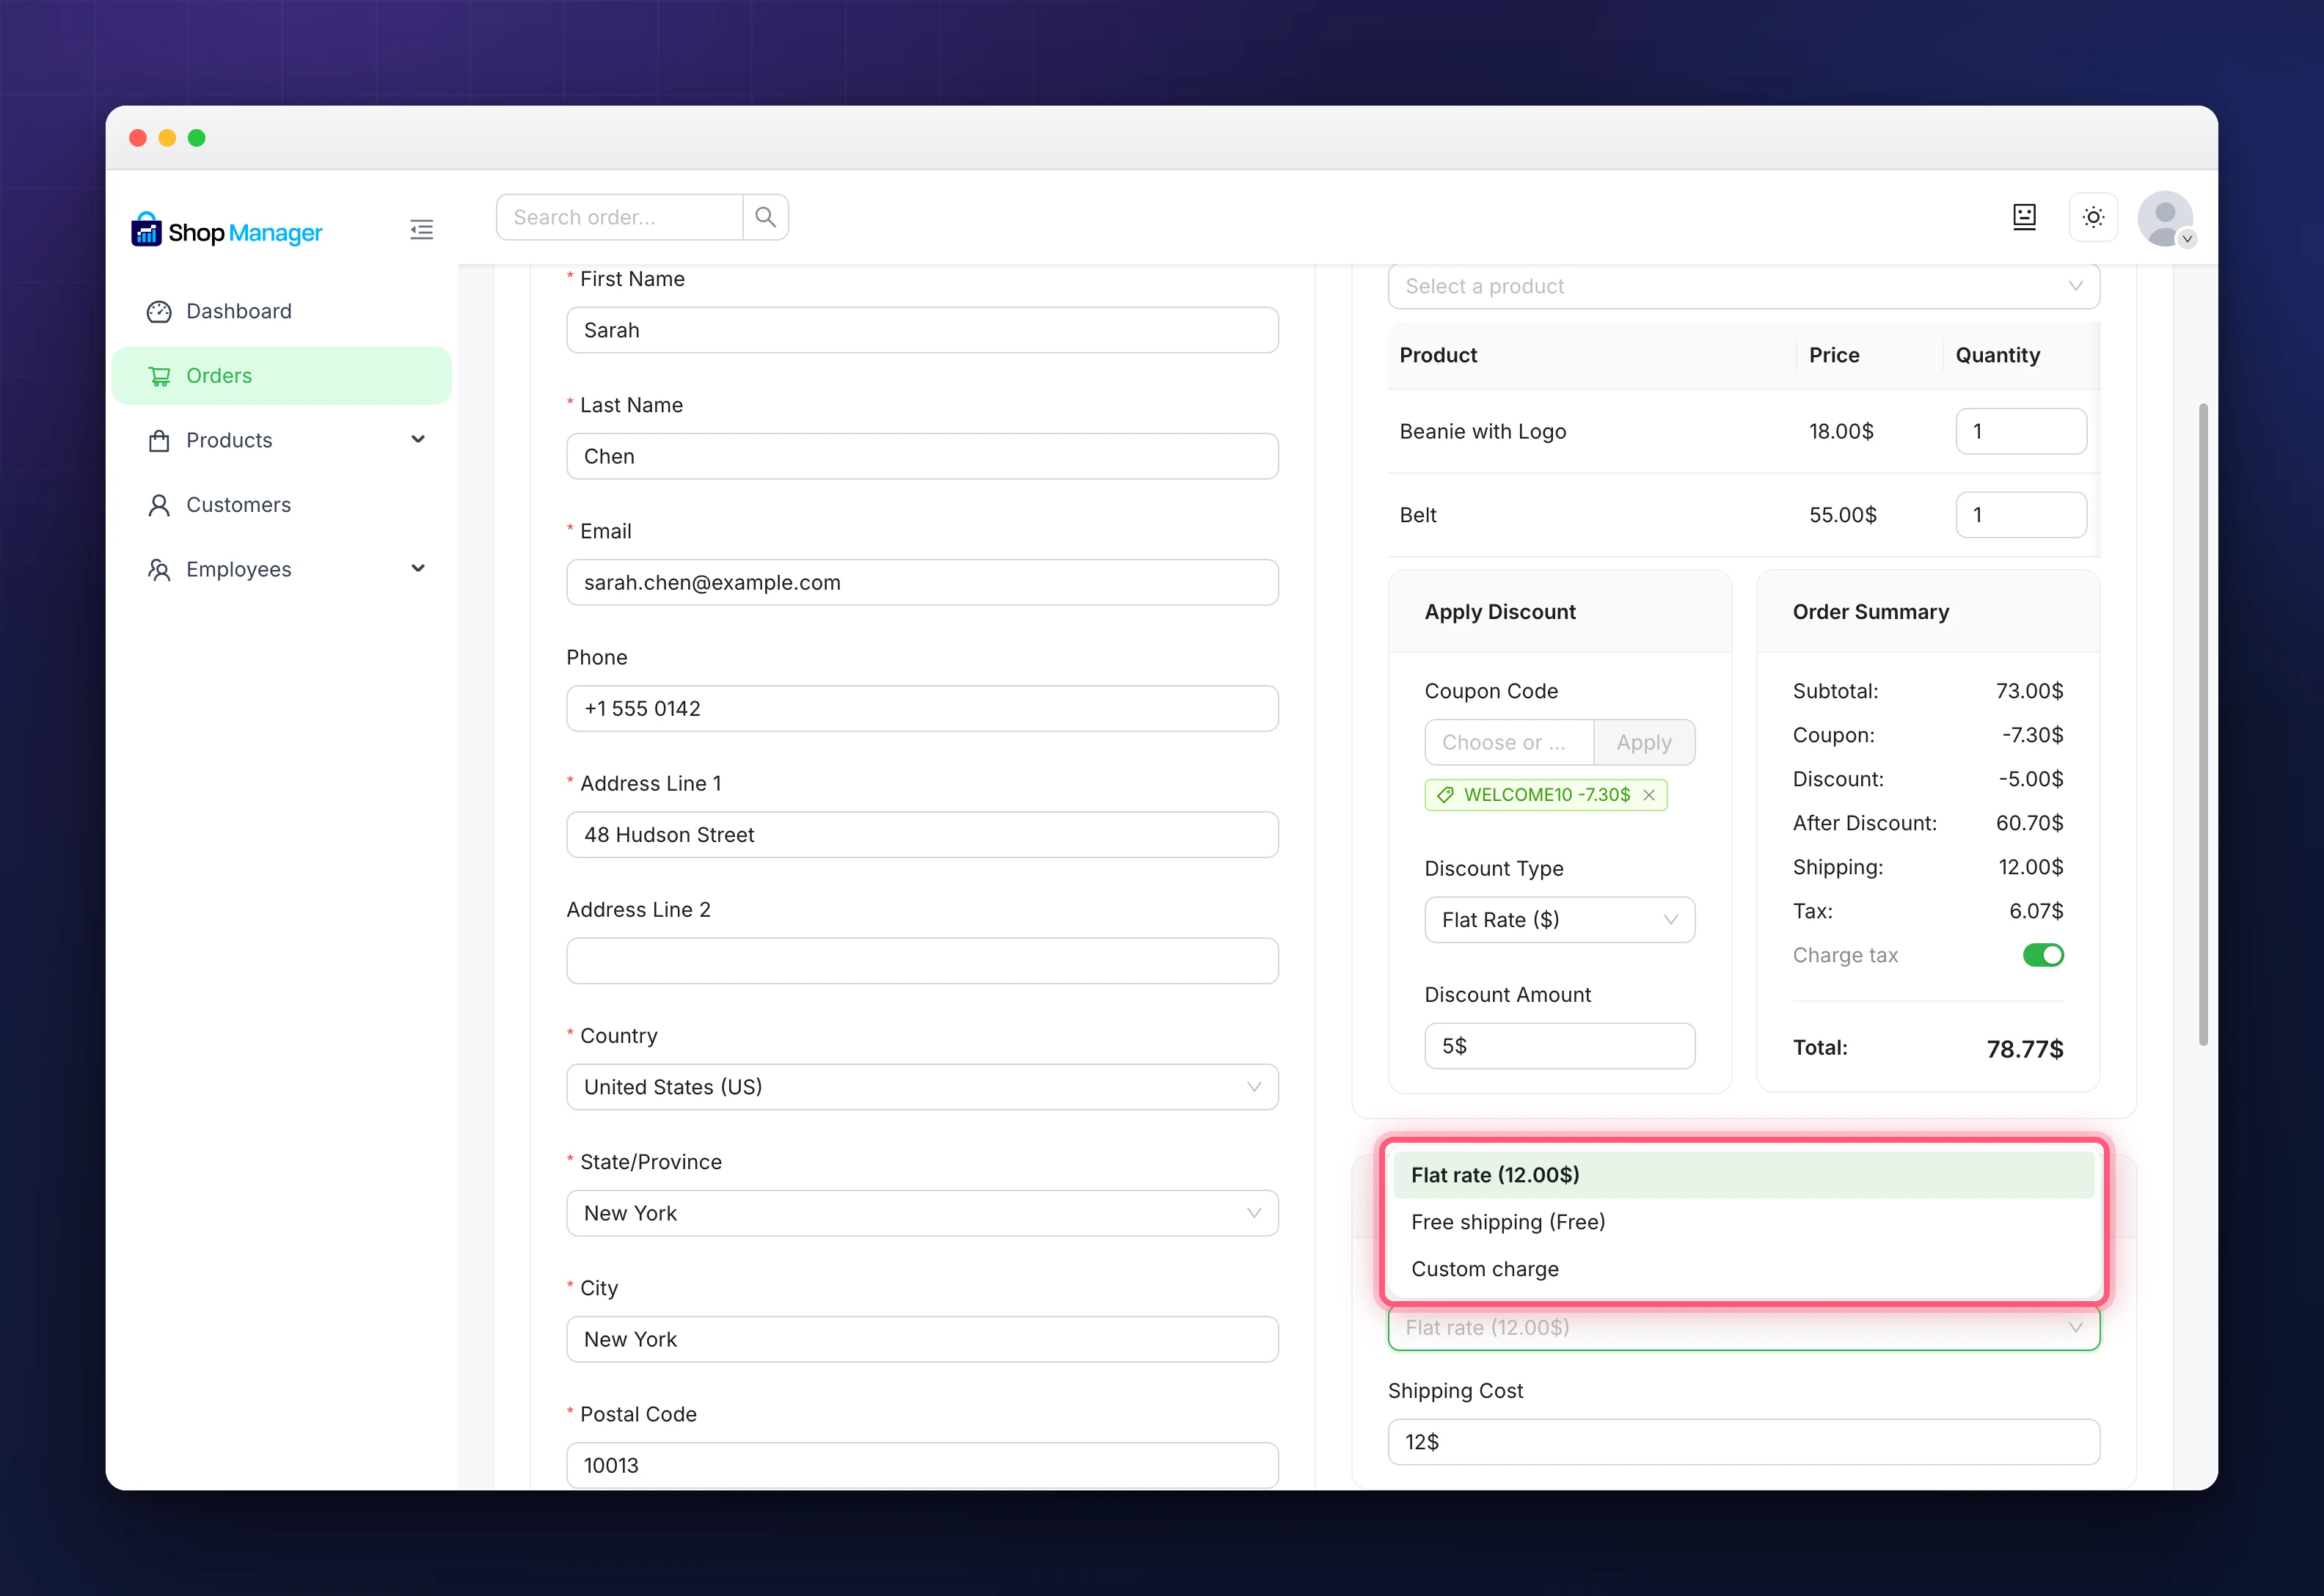Click the Products bag icon

pyautogui.click(x=159, y=441)
